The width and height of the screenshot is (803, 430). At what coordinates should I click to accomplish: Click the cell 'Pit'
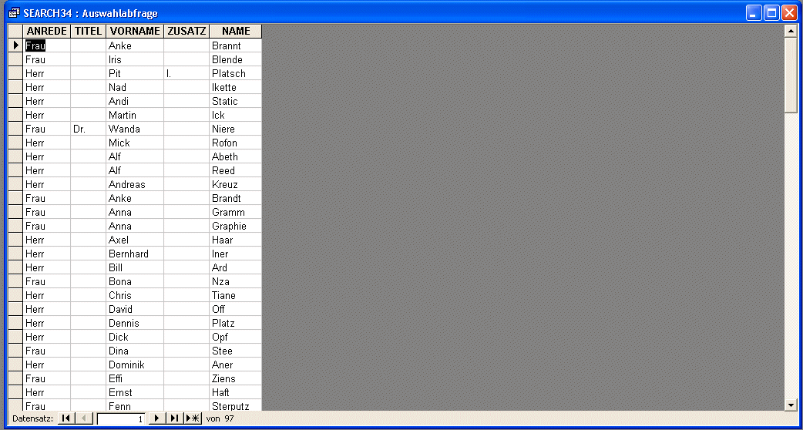(x=135, y=73)
